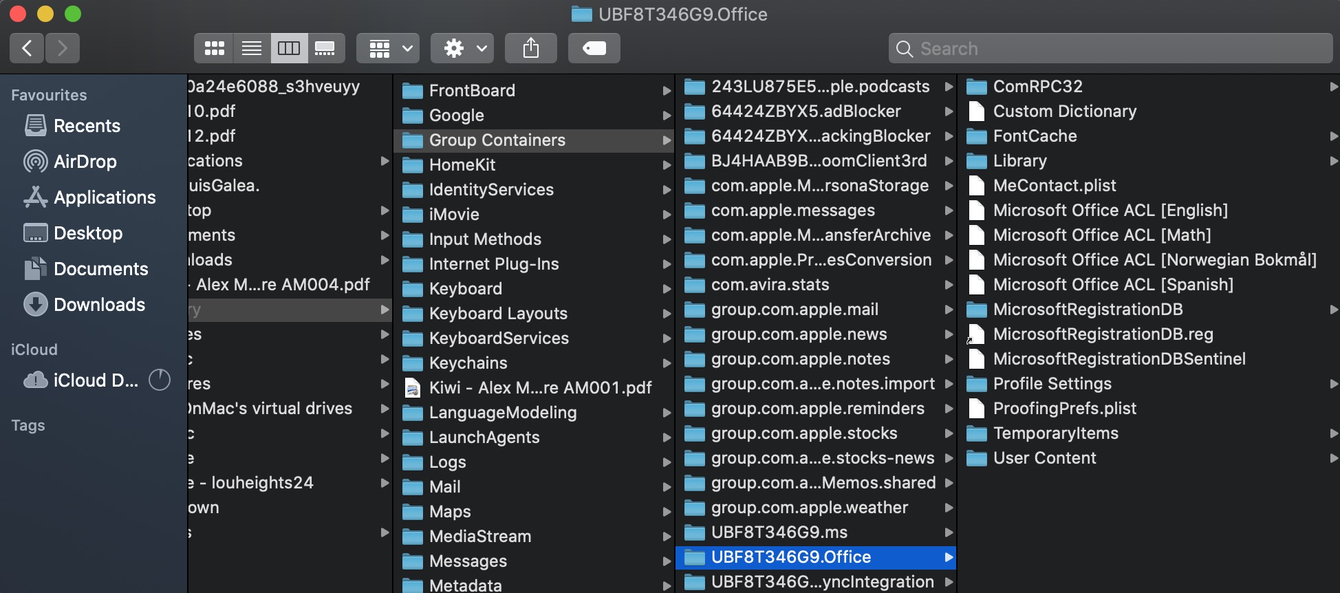Select the 64424ZBYX5.adBlocker folder
Image resolution: width=1340 pixels, height=593 pixels.
[816, 111]
